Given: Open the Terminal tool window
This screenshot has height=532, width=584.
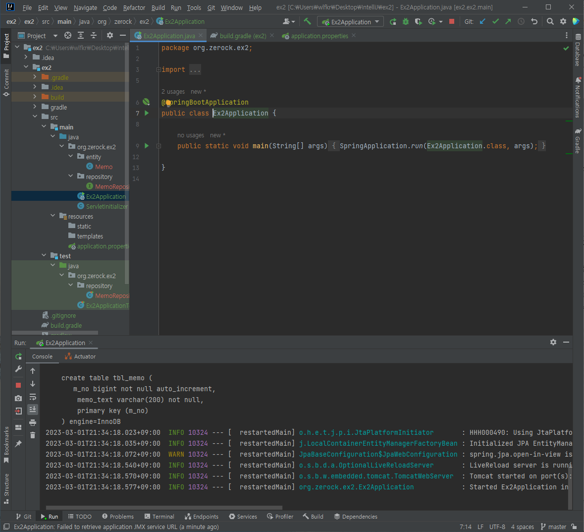Looking at the screenshot, I should 159,516.
